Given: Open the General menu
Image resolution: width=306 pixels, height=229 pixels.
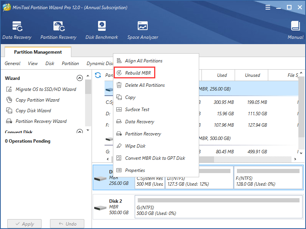Looking at the screenshot, I should coord(13,64).
